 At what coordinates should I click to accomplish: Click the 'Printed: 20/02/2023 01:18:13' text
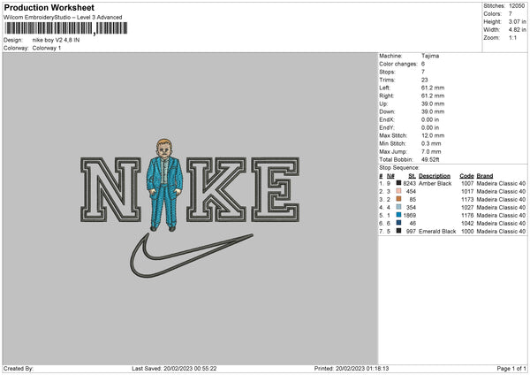tap(352, 369)
